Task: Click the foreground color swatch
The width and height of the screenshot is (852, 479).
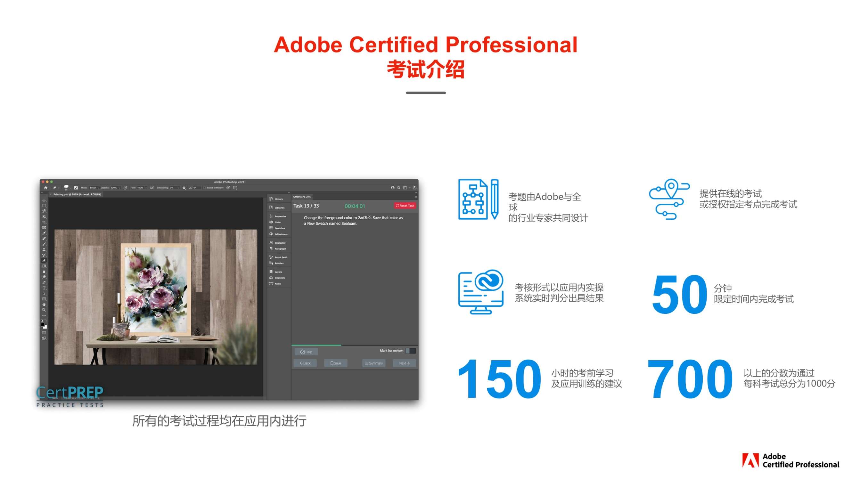Action: point(43,325)
